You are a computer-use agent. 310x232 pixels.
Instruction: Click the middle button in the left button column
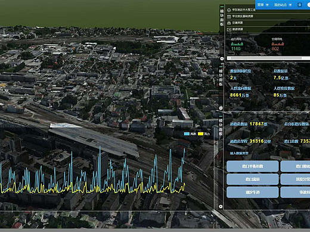pos(252,179)
